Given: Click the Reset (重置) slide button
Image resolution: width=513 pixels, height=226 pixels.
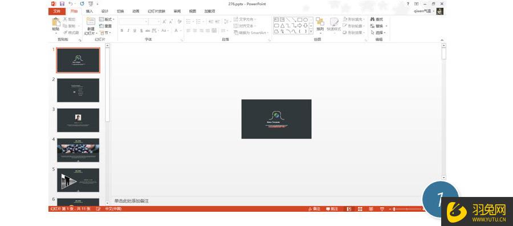Looking at the screenshot, I should pos(105,26).
